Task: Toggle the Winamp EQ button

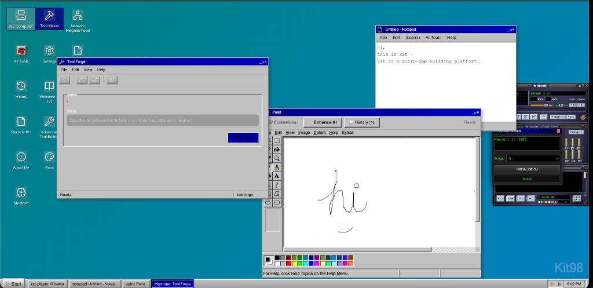Action: [573, 105]
